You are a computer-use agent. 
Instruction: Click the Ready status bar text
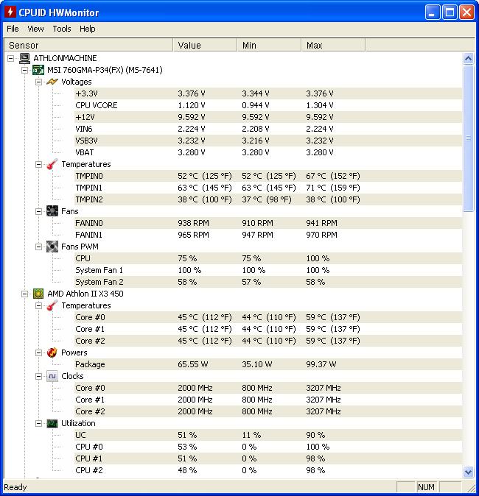tap(15, 487)
